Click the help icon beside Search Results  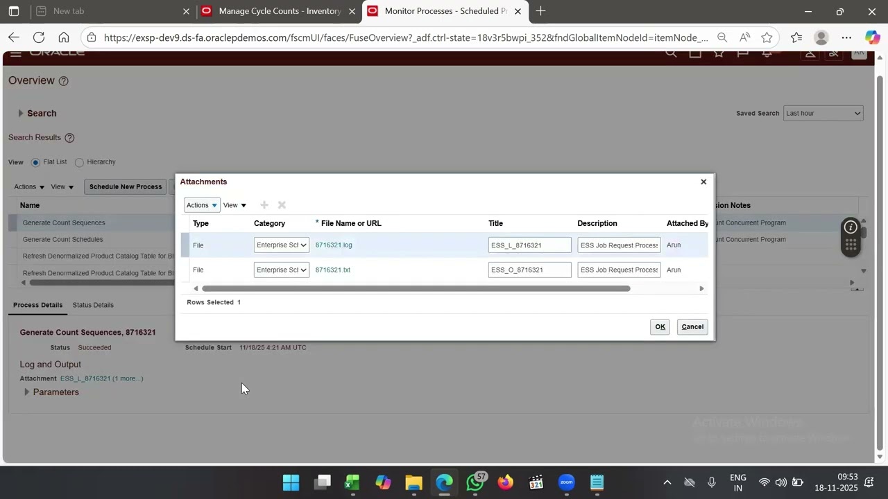coord(69,138)
